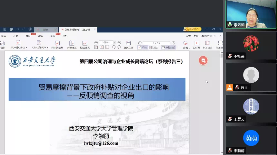Go to the next page arrow
The image size is (277, 155).
[x=173, y=43]
